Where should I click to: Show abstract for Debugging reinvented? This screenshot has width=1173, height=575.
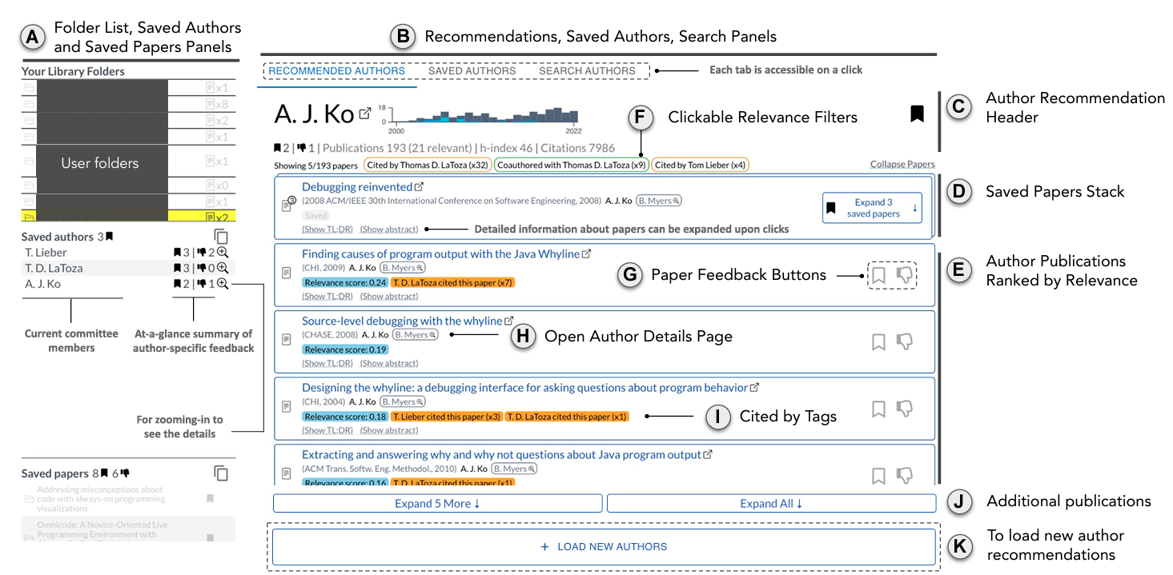click(x=389, y=230)
